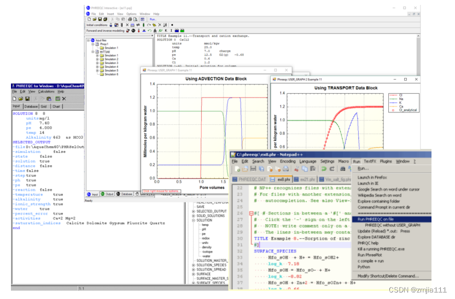Click the Open folder icon in PHREEQC for Windows
Viewport: 455px width, 299px height.
click(21, 99)
